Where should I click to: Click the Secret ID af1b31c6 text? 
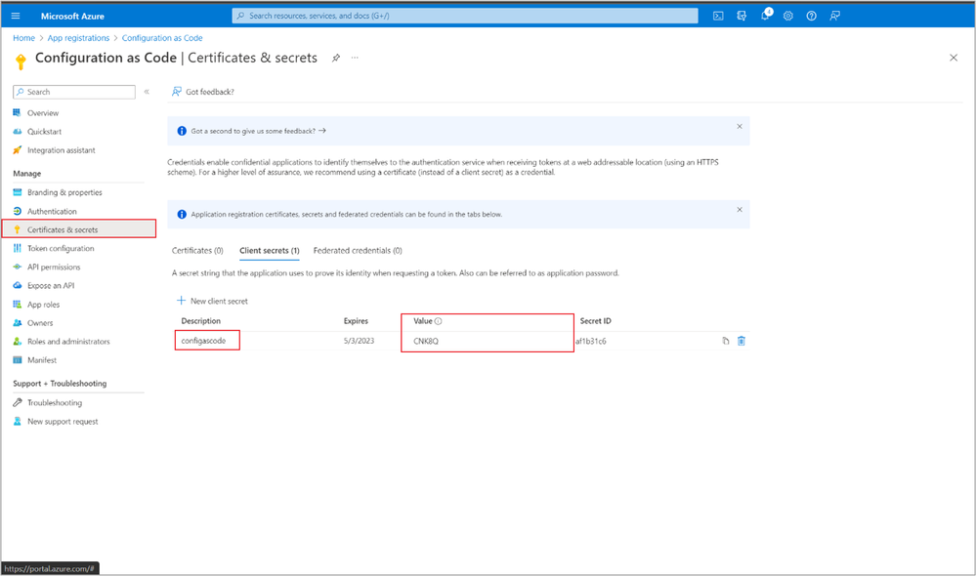click(591, 341)
